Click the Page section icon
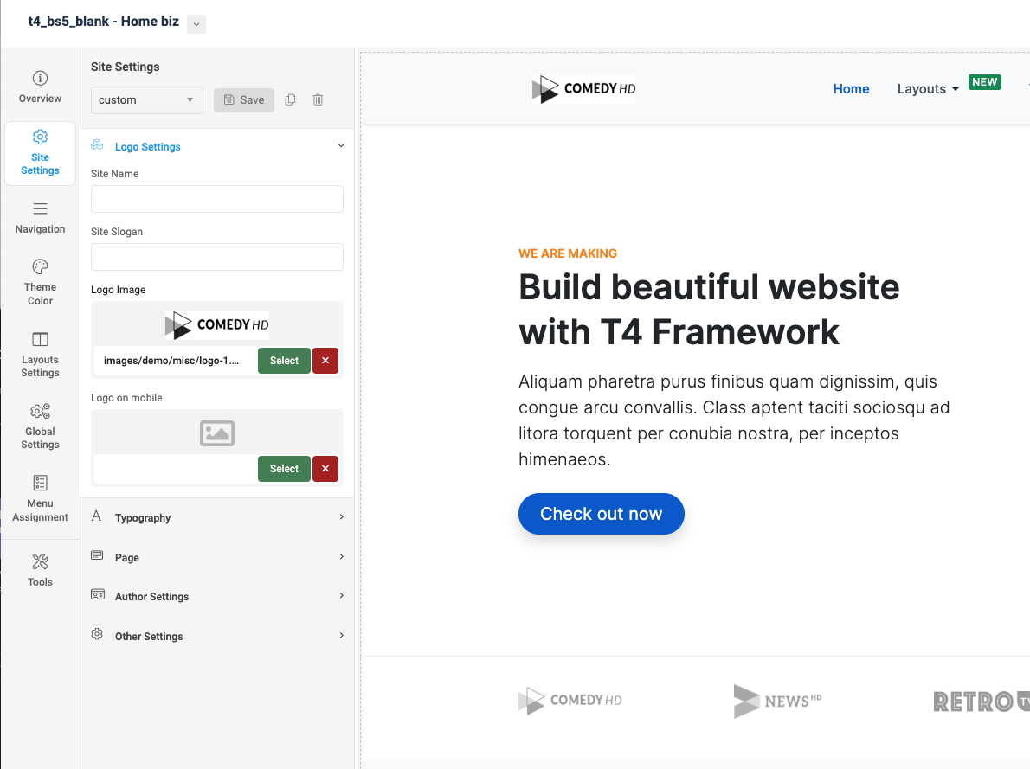Viewport: 1030px width, 769px height. (x=97, y=555)
